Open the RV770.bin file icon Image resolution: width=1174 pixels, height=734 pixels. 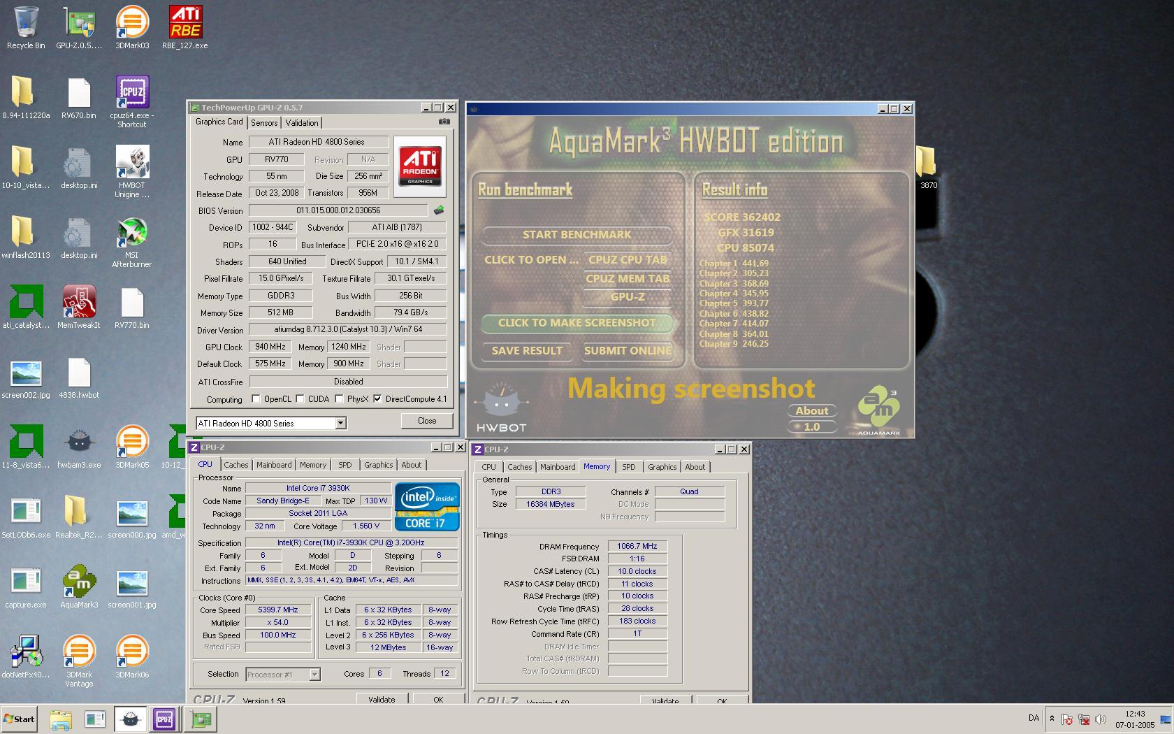pyautogui.click(x=132, y=308)
